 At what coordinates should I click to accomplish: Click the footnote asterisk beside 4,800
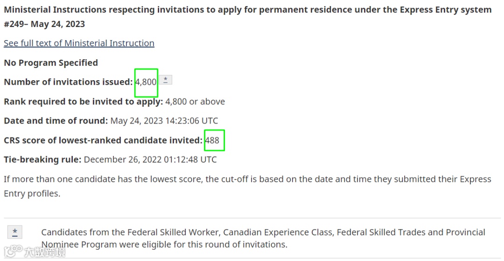click(x=166, y=80)
